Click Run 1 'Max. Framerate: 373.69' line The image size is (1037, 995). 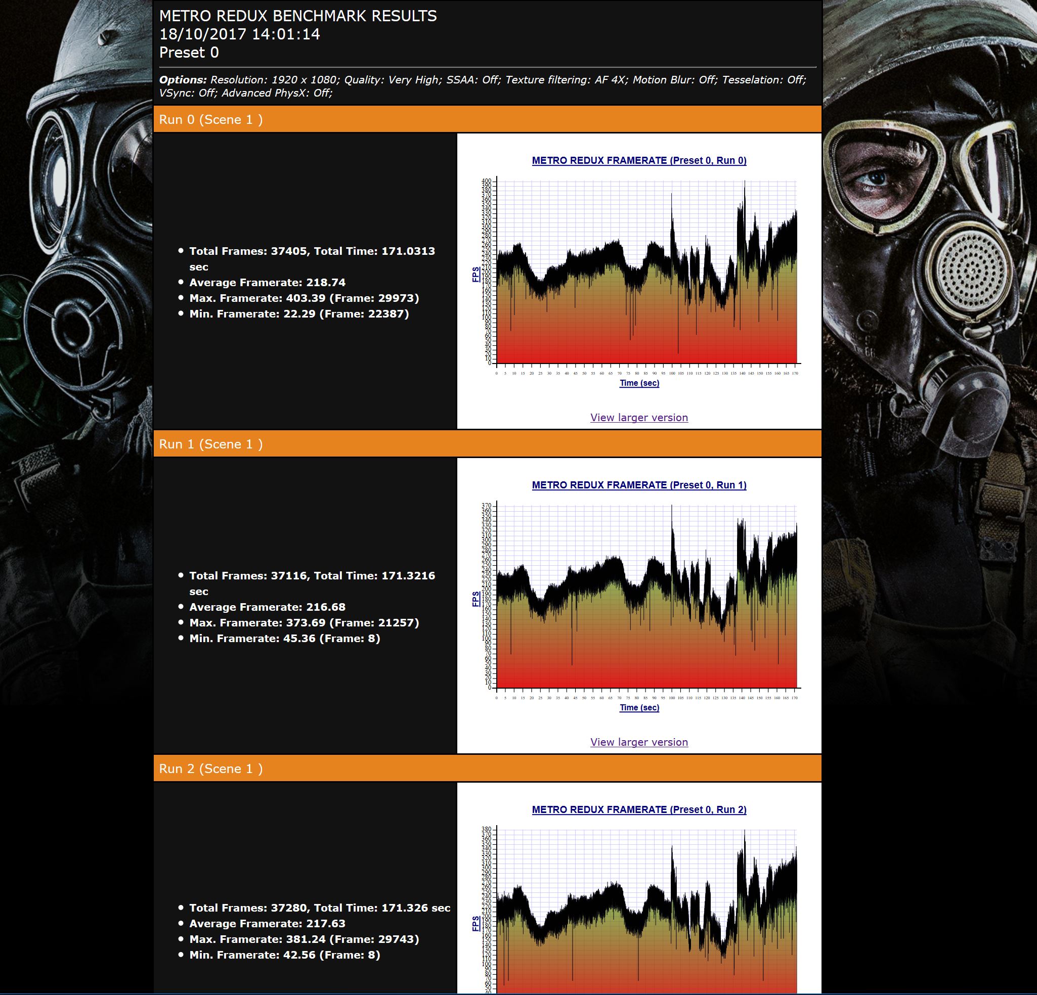click(x=304, y=623)
